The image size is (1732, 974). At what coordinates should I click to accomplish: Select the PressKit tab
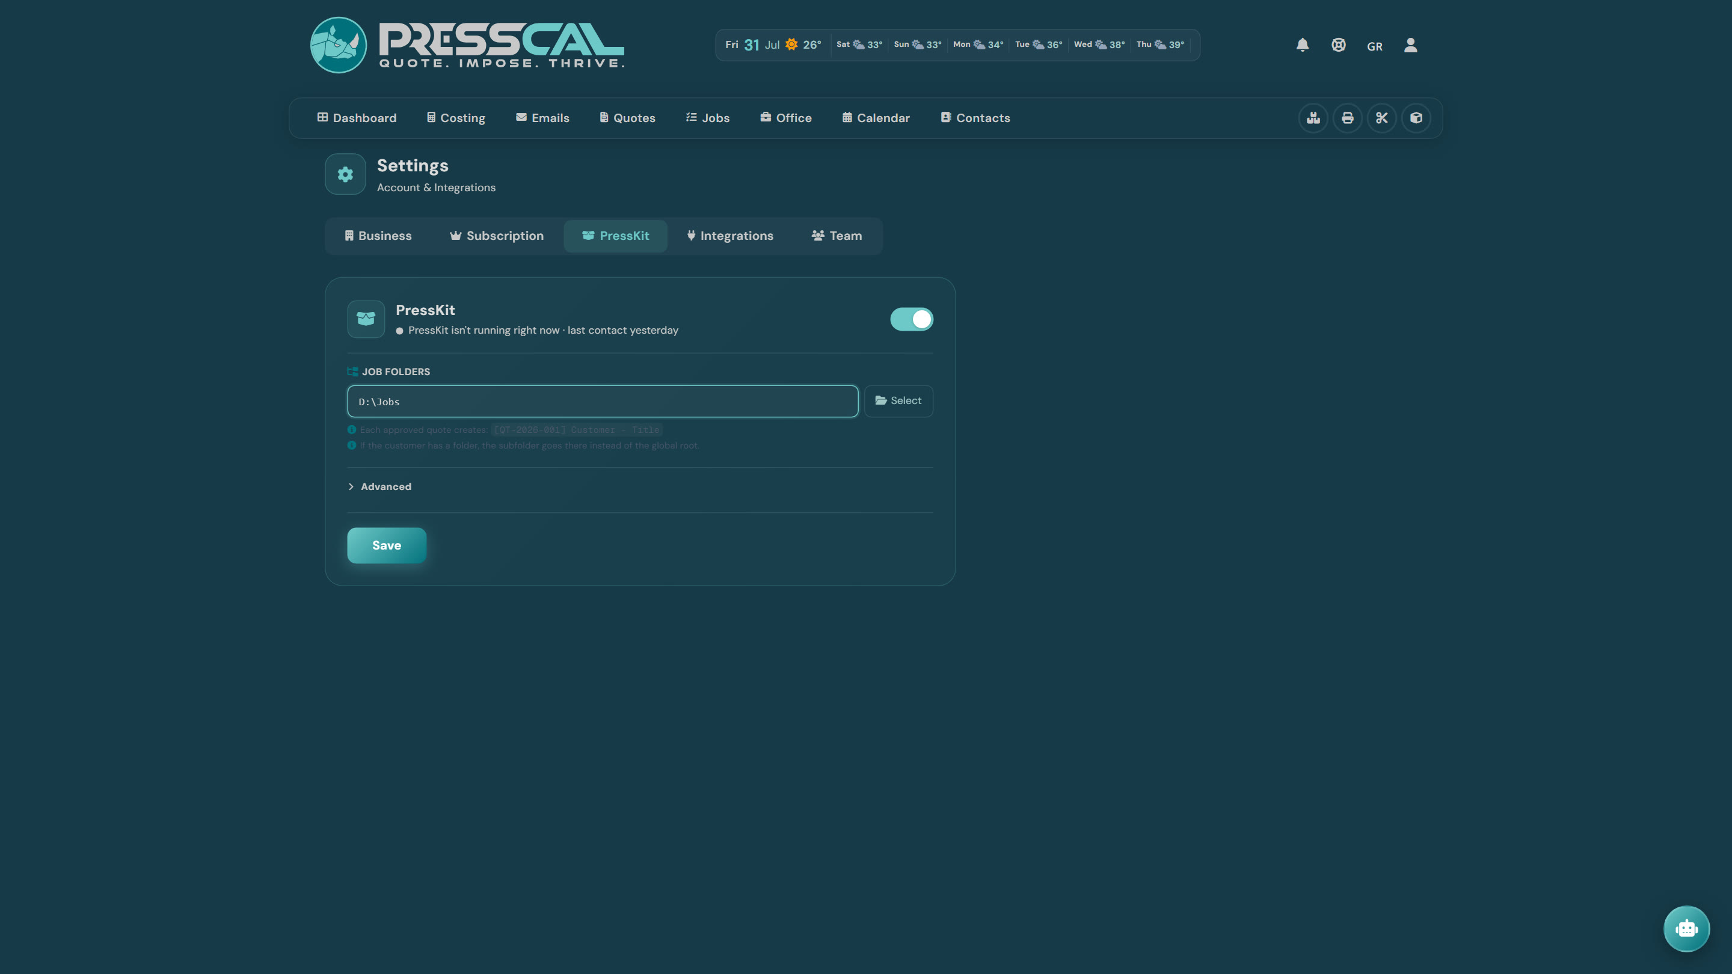pos(616,236)
